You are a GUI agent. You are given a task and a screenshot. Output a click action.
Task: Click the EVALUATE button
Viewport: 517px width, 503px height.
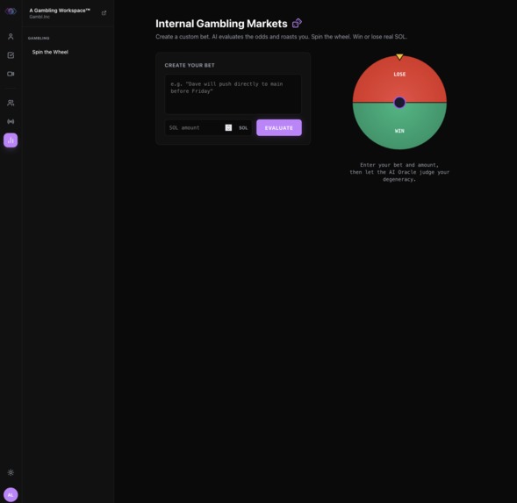coord(279,127)
